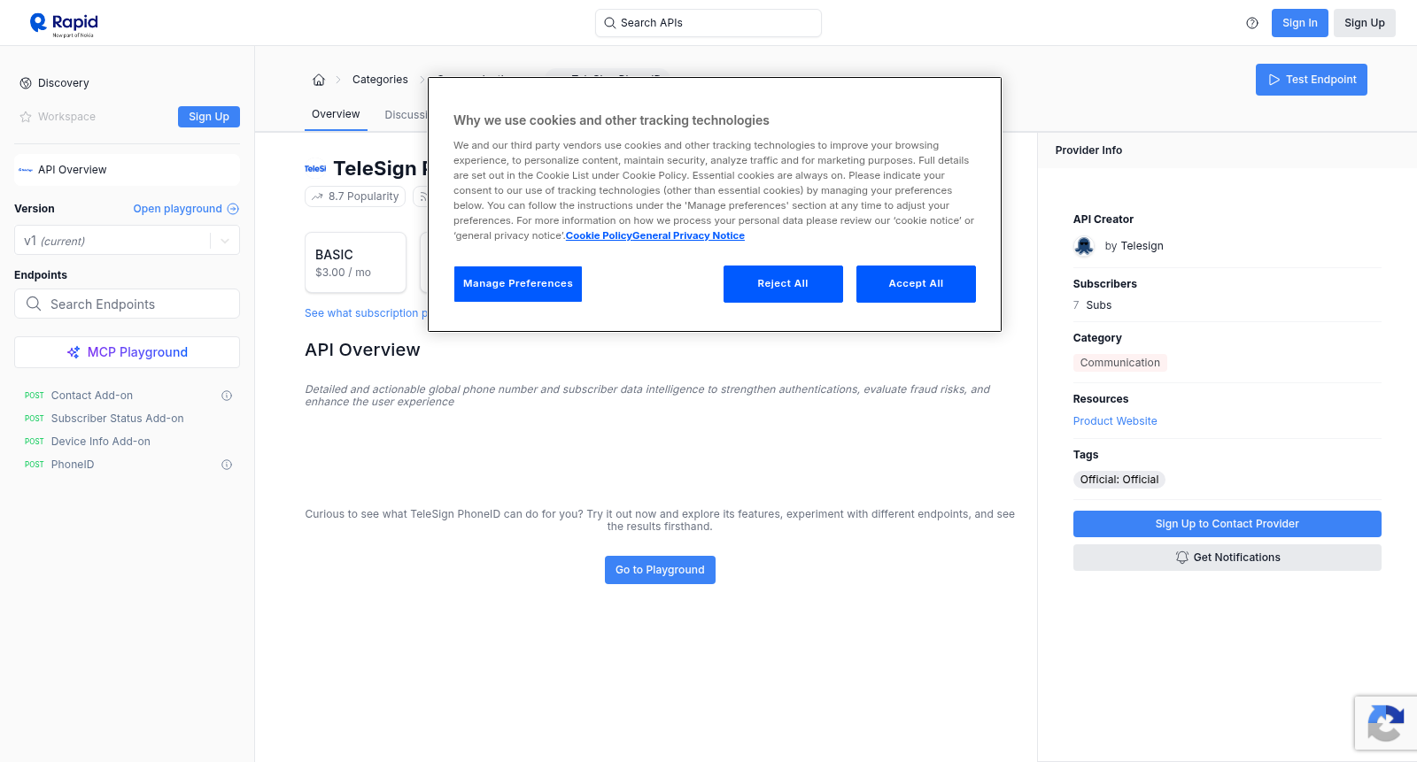Viewport: 1417px width, 762px height.
Task: Click Sign Up in header
Action: [x=1365, y=23]
